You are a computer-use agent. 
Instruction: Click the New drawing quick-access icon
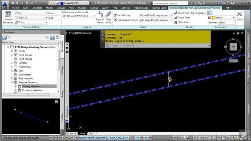(13, 3)
